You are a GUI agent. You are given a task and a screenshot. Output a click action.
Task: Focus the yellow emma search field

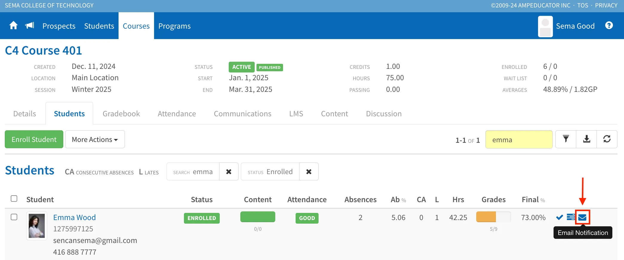[519, 139]
